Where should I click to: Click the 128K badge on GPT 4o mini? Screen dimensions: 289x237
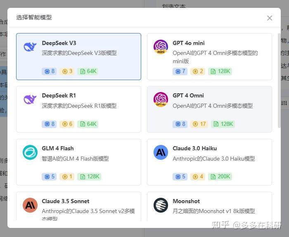[x=220, y=71]
